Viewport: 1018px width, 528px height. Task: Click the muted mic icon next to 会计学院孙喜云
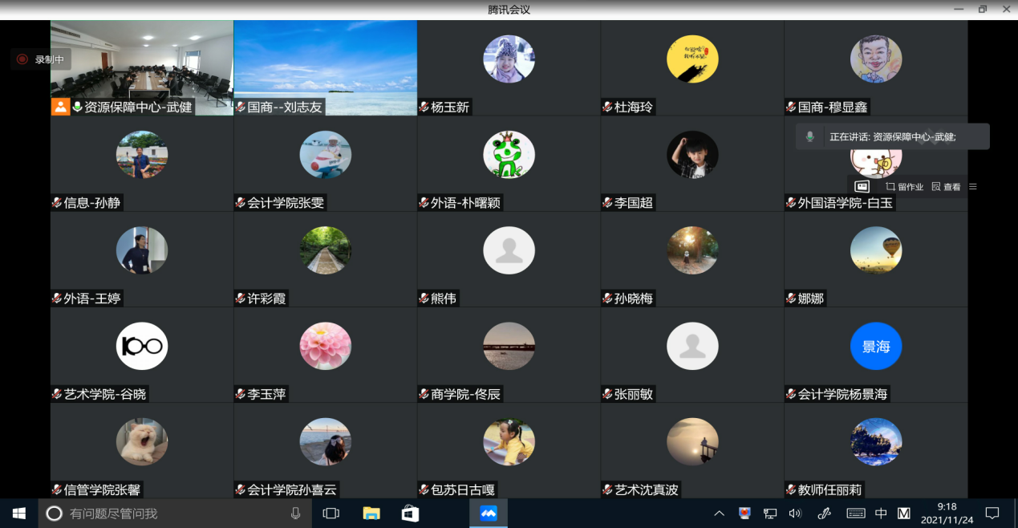click(241, 489)
